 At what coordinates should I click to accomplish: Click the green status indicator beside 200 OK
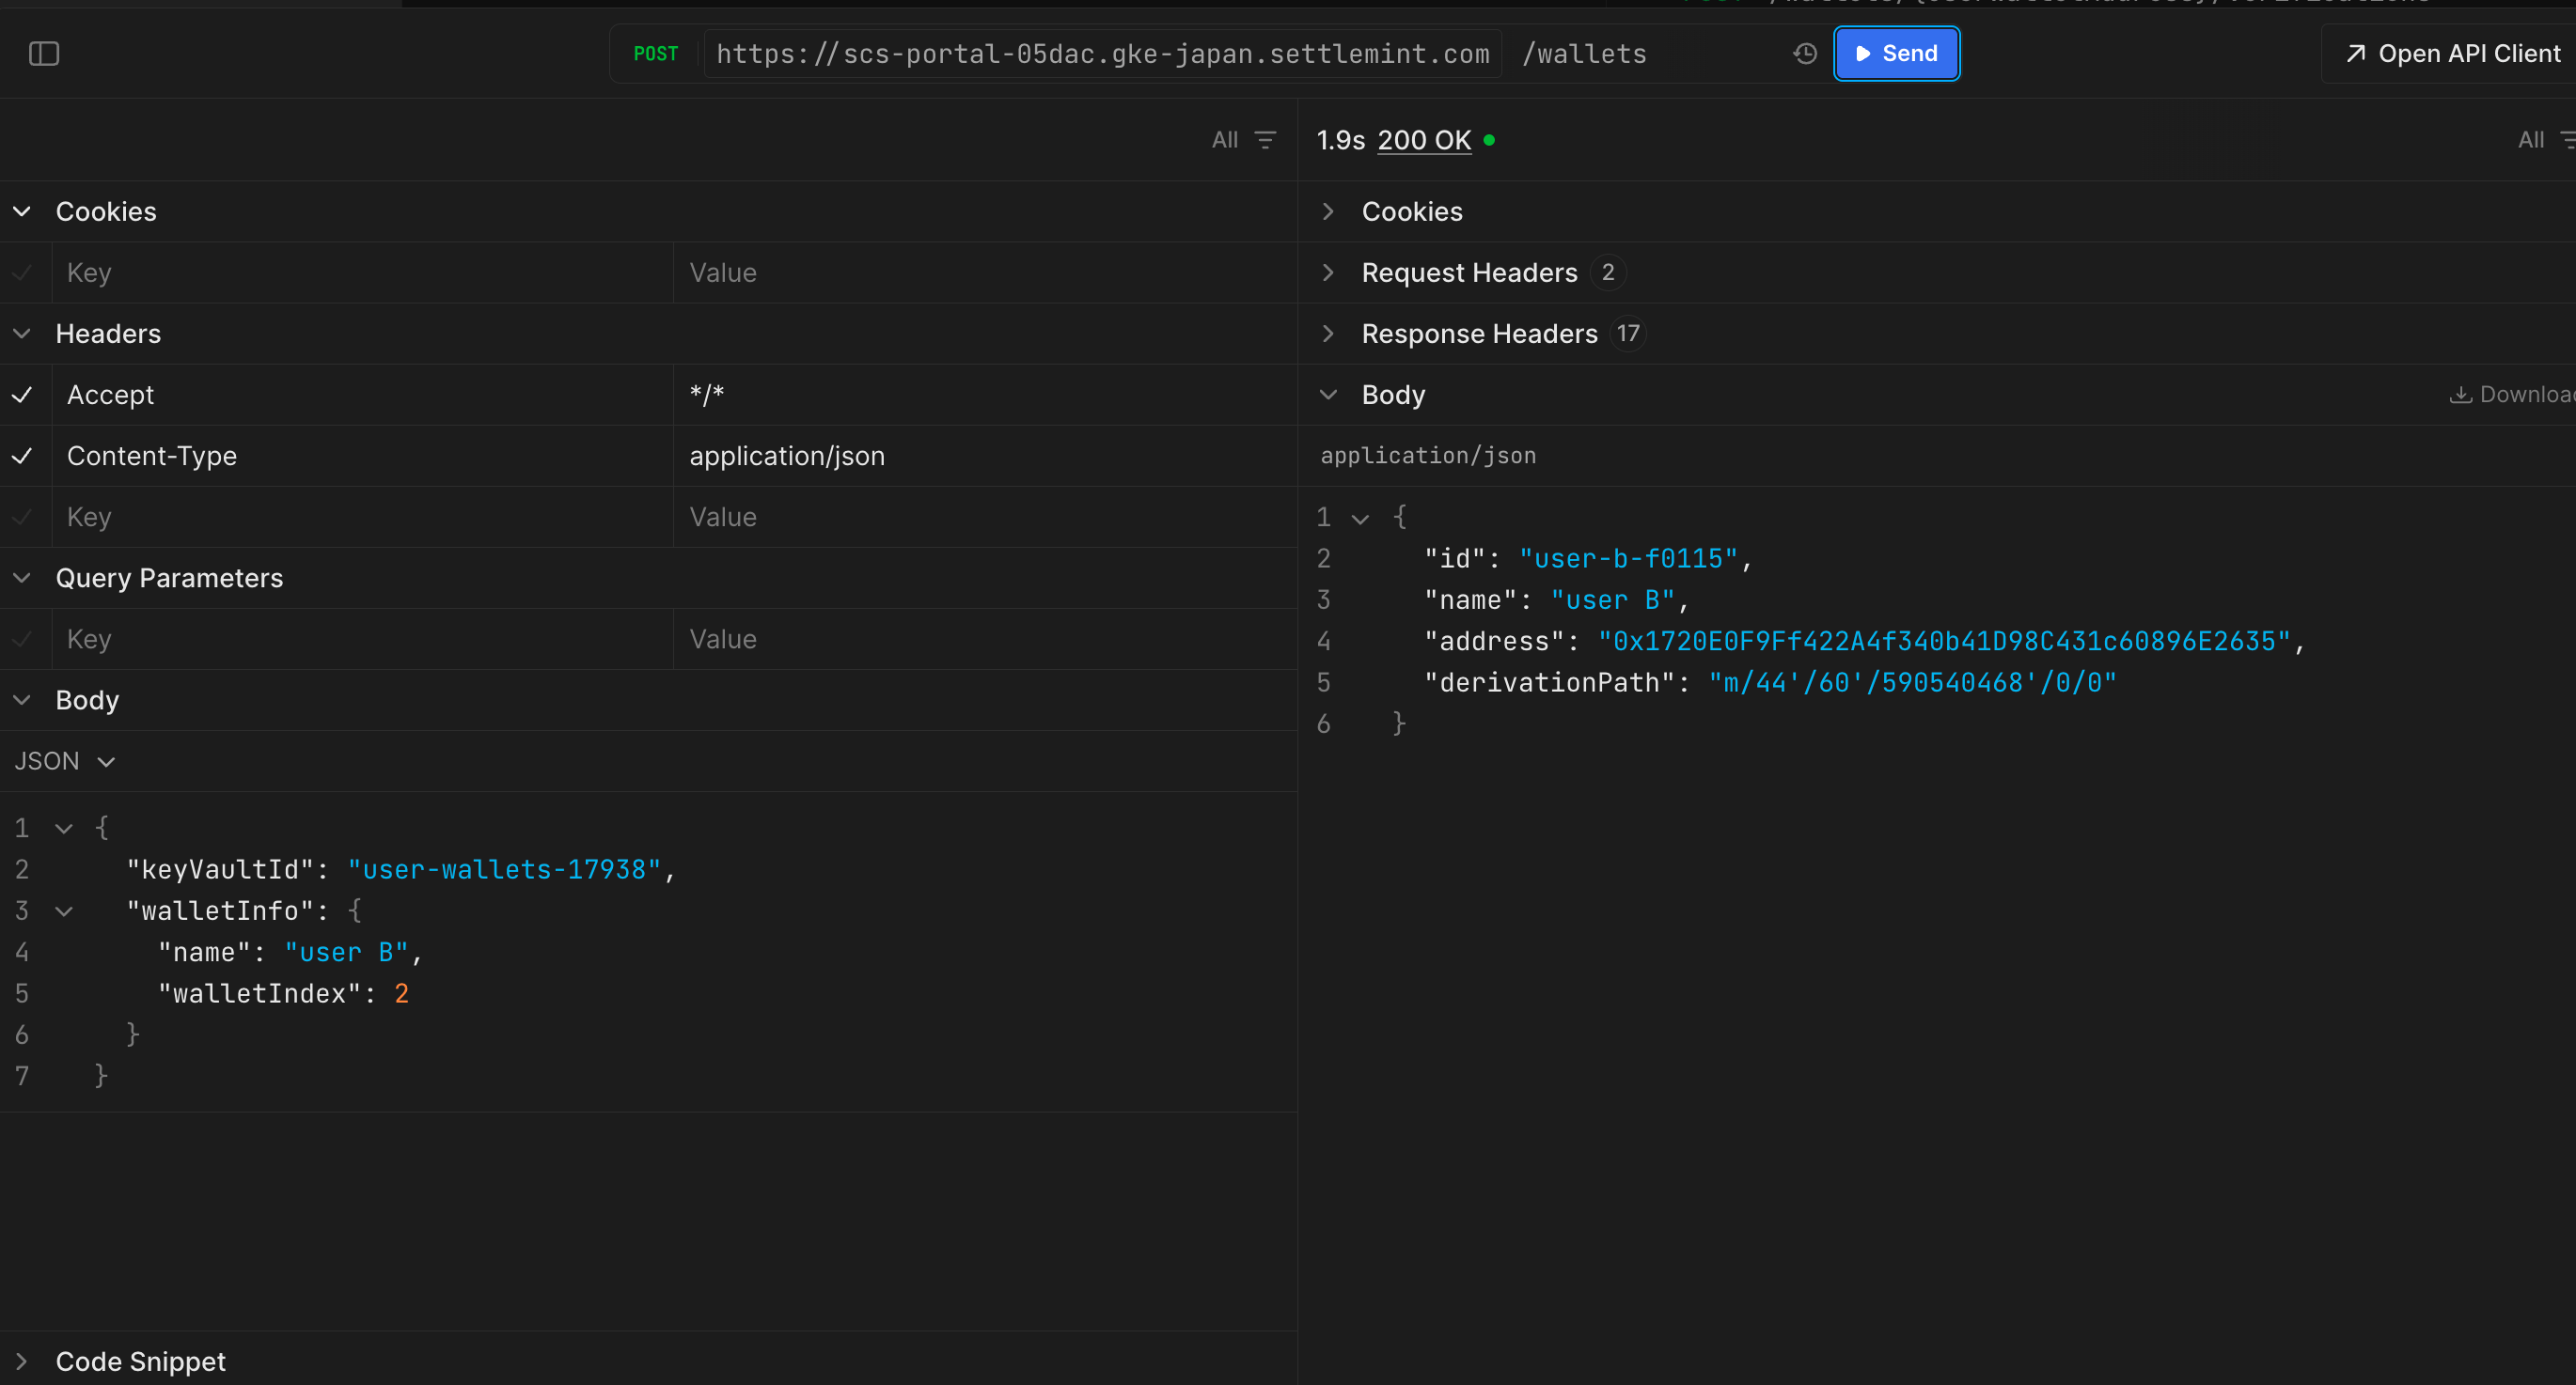(1490, 141)
